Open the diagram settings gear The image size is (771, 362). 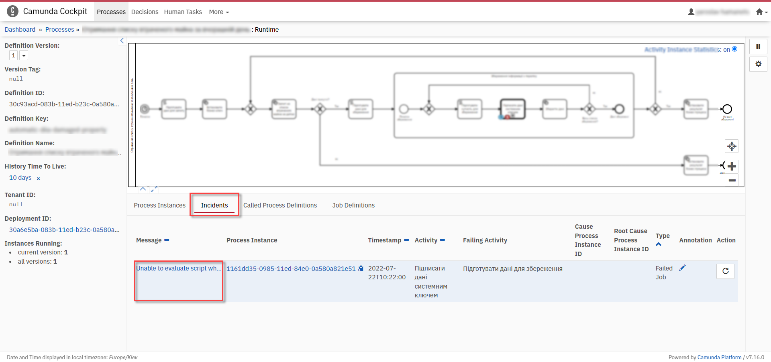[758, 64]
